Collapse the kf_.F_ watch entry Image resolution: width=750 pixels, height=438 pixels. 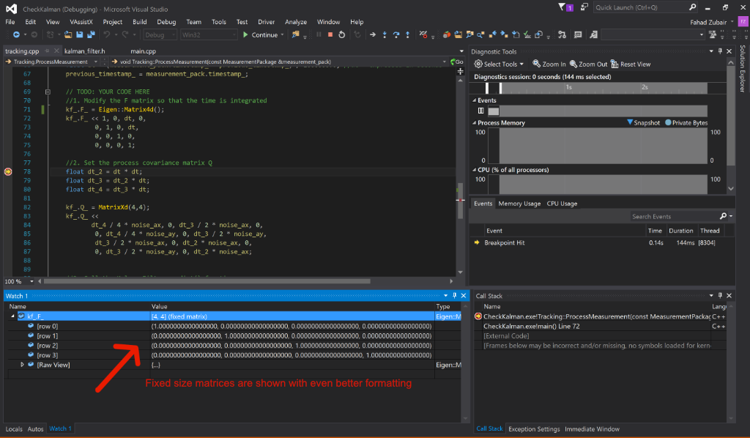point(12,316)
